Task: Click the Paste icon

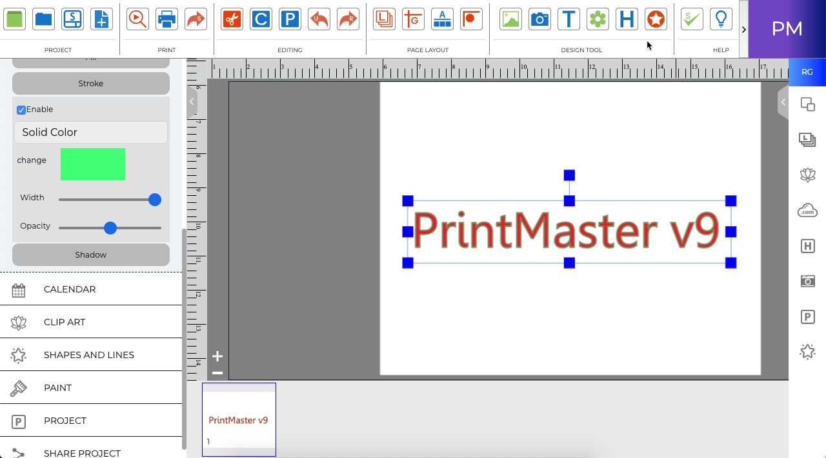Action: 290,19
